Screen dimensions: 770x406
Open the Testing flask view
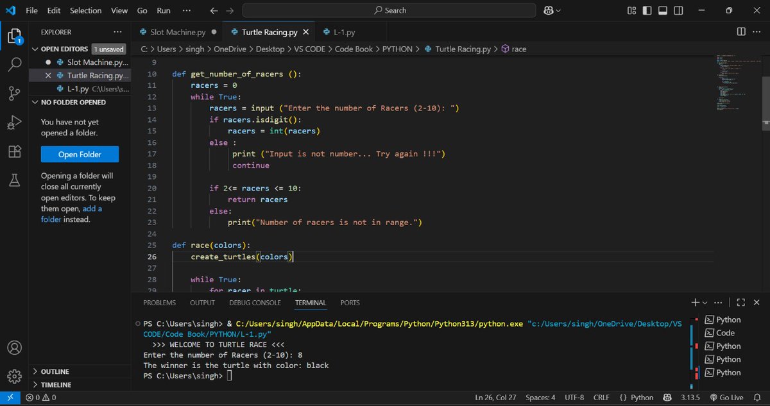pos(15,181)
